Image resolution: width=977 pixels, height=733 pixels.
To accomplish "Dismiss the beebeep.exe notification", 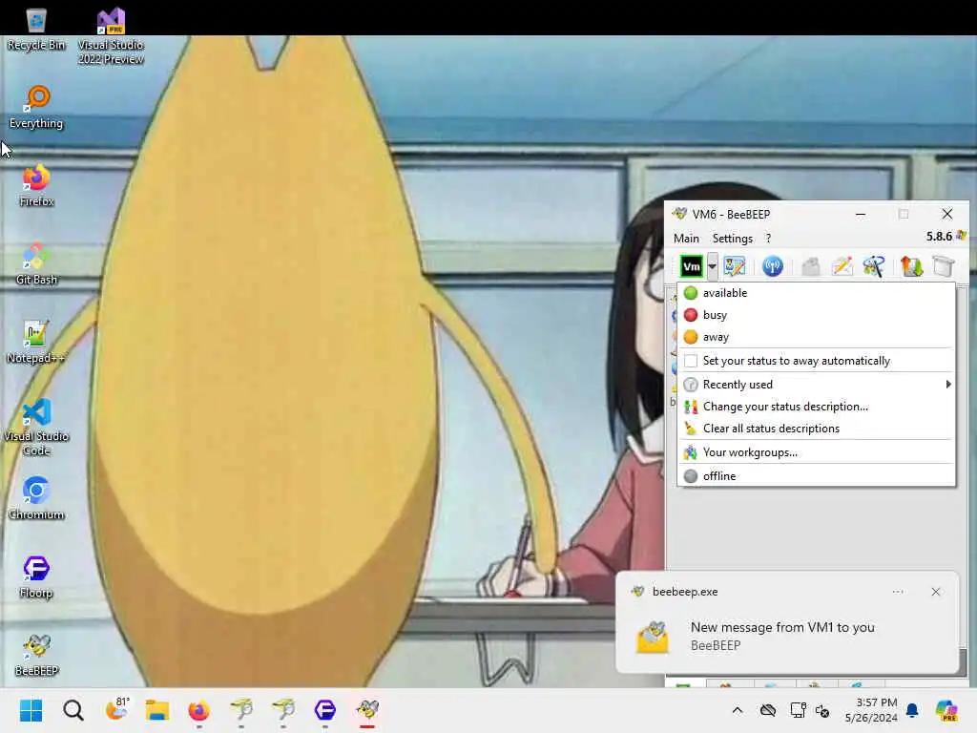I will pyautogui.click(x=935, y=592).
